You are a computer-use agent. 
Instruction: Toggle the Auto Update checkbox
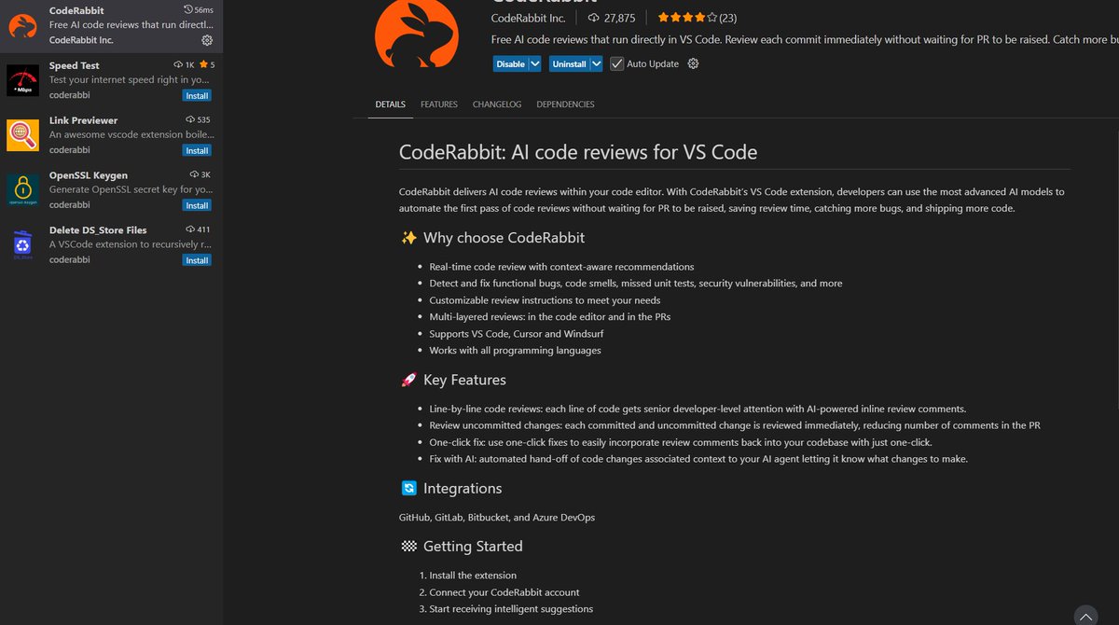[x=616, y=63]
